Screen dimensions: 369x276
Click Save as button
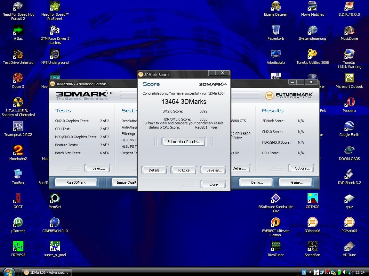214,170
